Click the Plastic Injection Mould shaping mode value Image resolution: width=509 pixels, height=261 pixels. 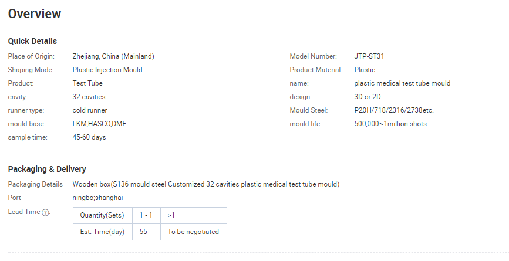pos(107,70)
